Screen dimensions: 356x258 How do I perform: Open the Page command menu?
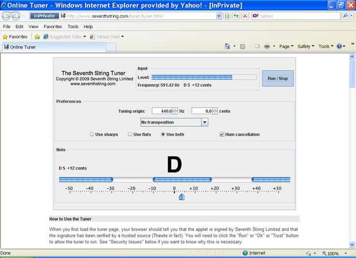tap(286, 47)
